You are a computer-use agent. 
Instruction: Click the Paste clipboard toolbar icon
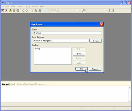point(40,11)
